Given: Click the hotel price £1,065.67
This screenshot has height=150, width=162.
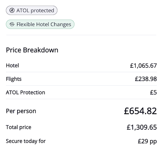Looking at the screenshot, I should pyautogui.click(x=143, y=66).
